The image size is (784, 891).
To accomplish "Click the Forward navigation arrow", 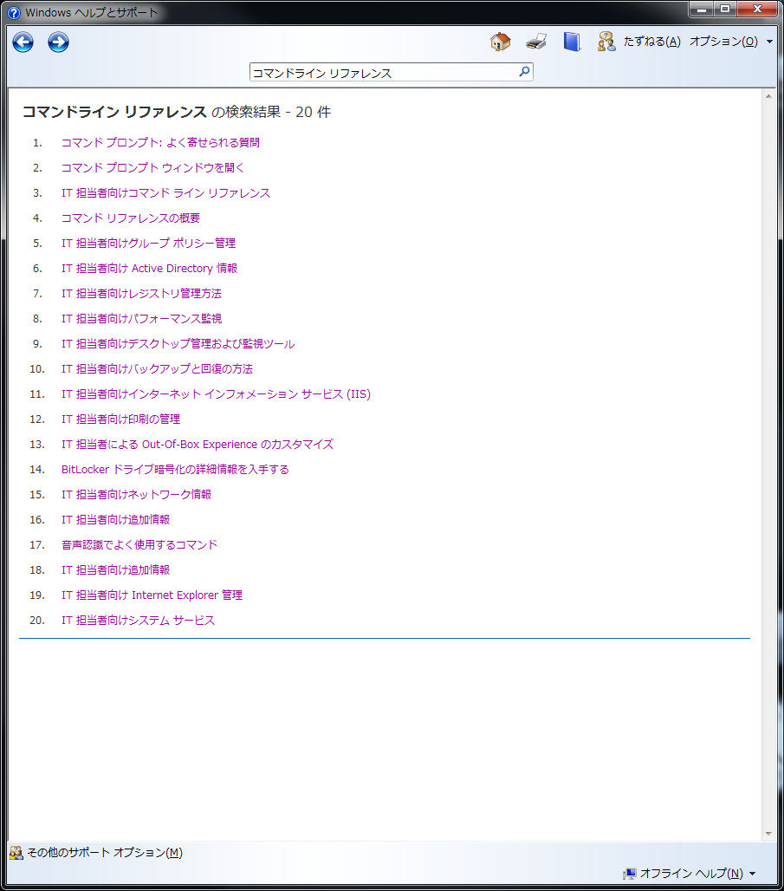I will click(x=58, y=42).
